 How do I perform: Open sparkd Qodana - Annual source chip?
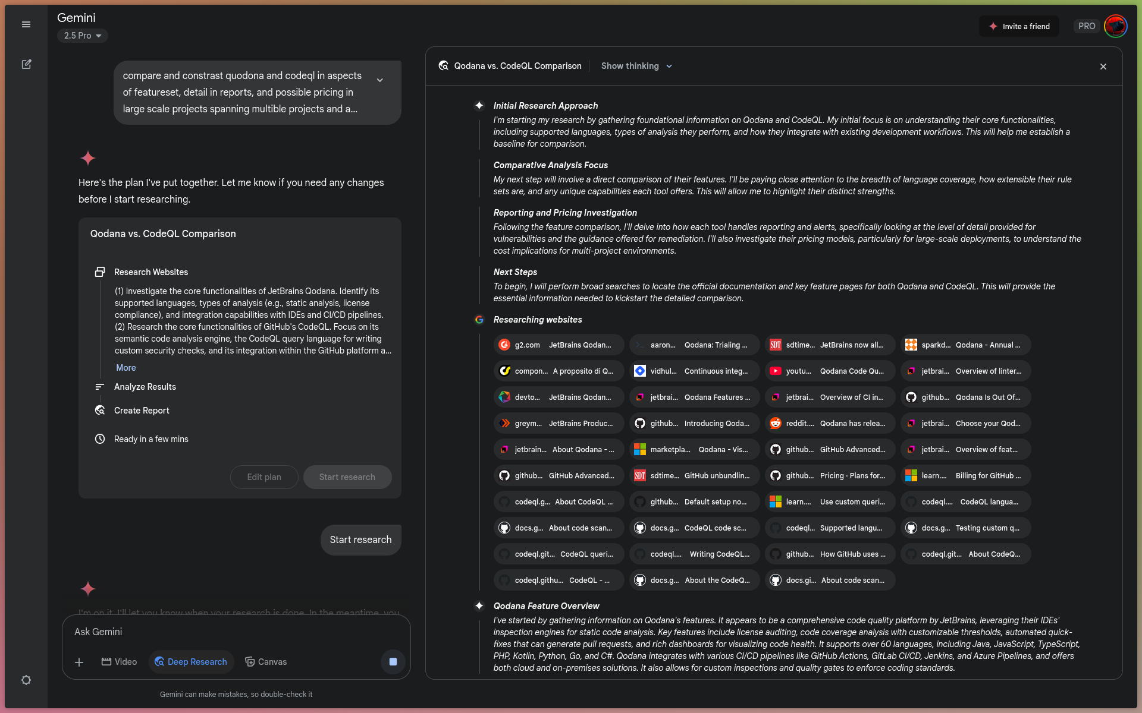pos(965,345)
